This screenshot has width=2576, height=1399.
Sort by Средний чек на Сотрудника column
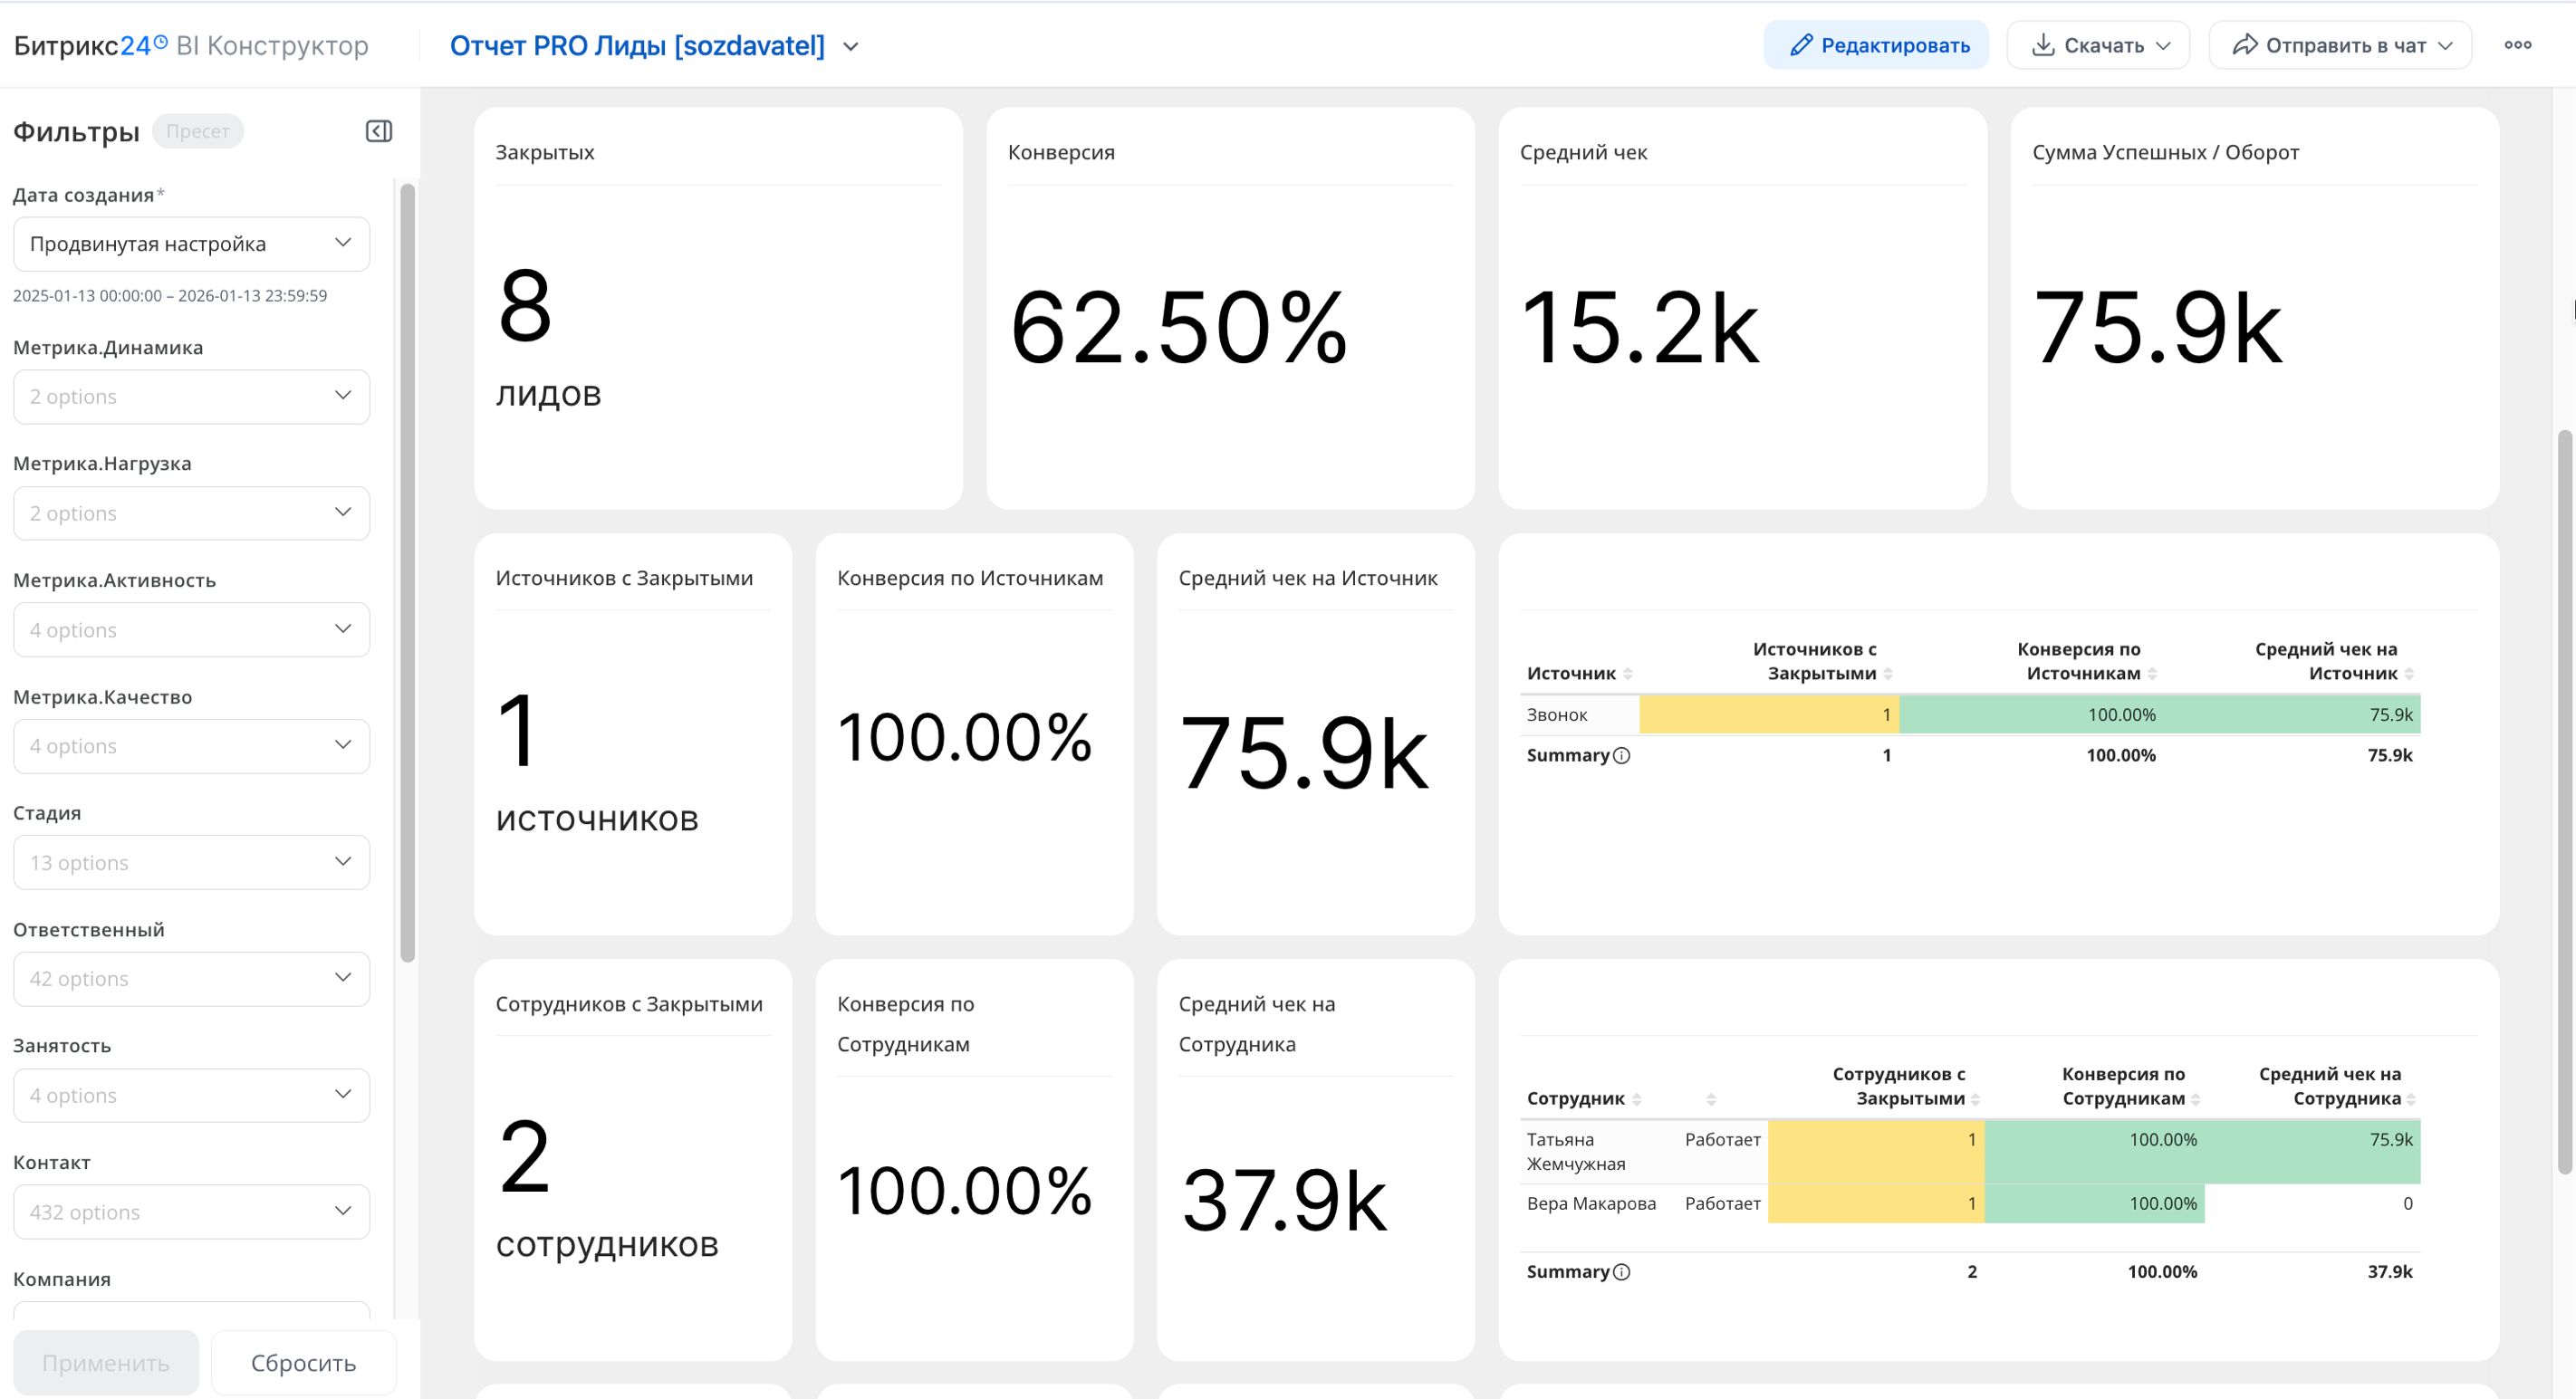pos(2411,1099)
